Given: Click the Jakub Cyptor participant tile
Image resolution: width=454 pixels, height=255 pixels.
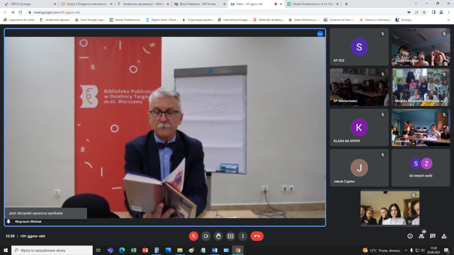Looking at the screenshot, I should tap(359, 168).
